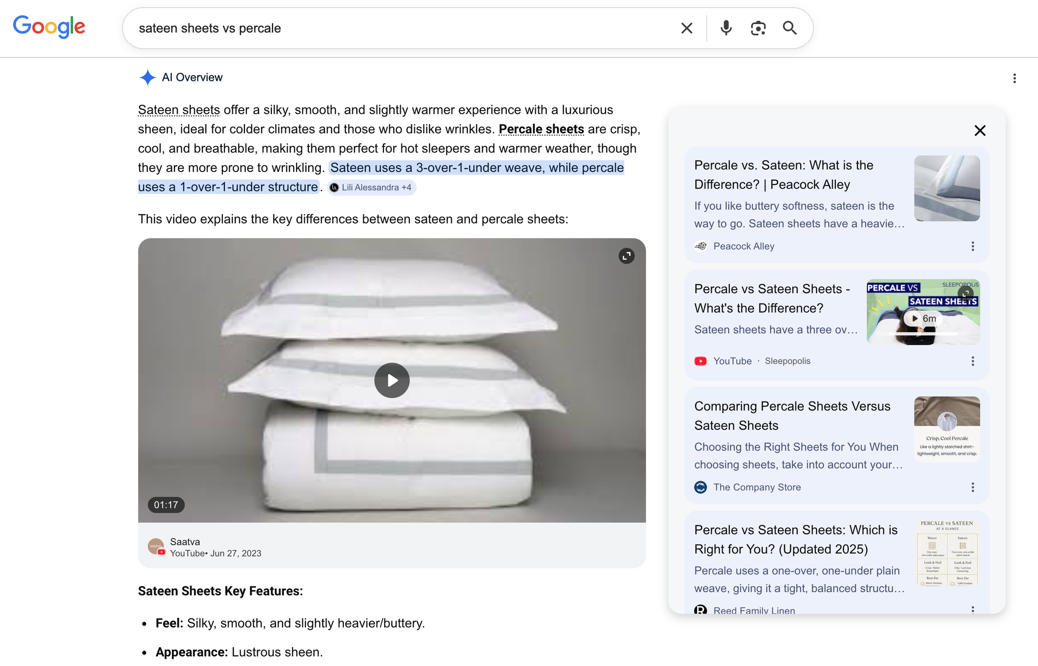Open Google Lens image search
This screenshot has width=1038, height=666.
(x=758, y=28)
